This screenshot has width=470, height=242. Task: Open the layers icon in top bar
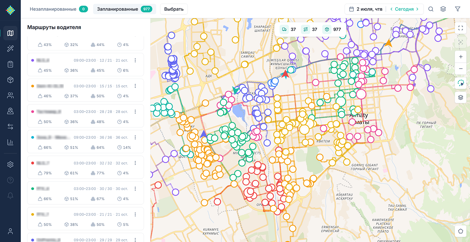pos(443,9)
